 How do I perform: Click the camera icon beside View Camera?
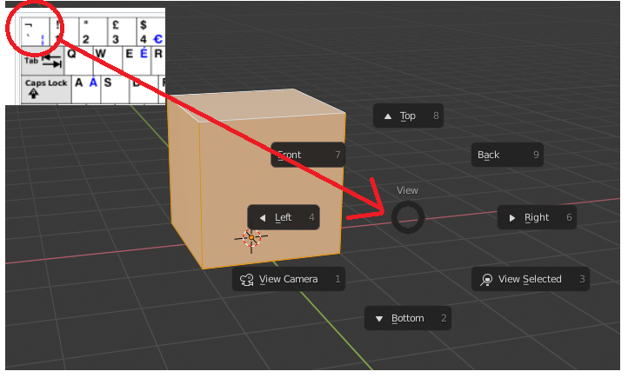247,280
